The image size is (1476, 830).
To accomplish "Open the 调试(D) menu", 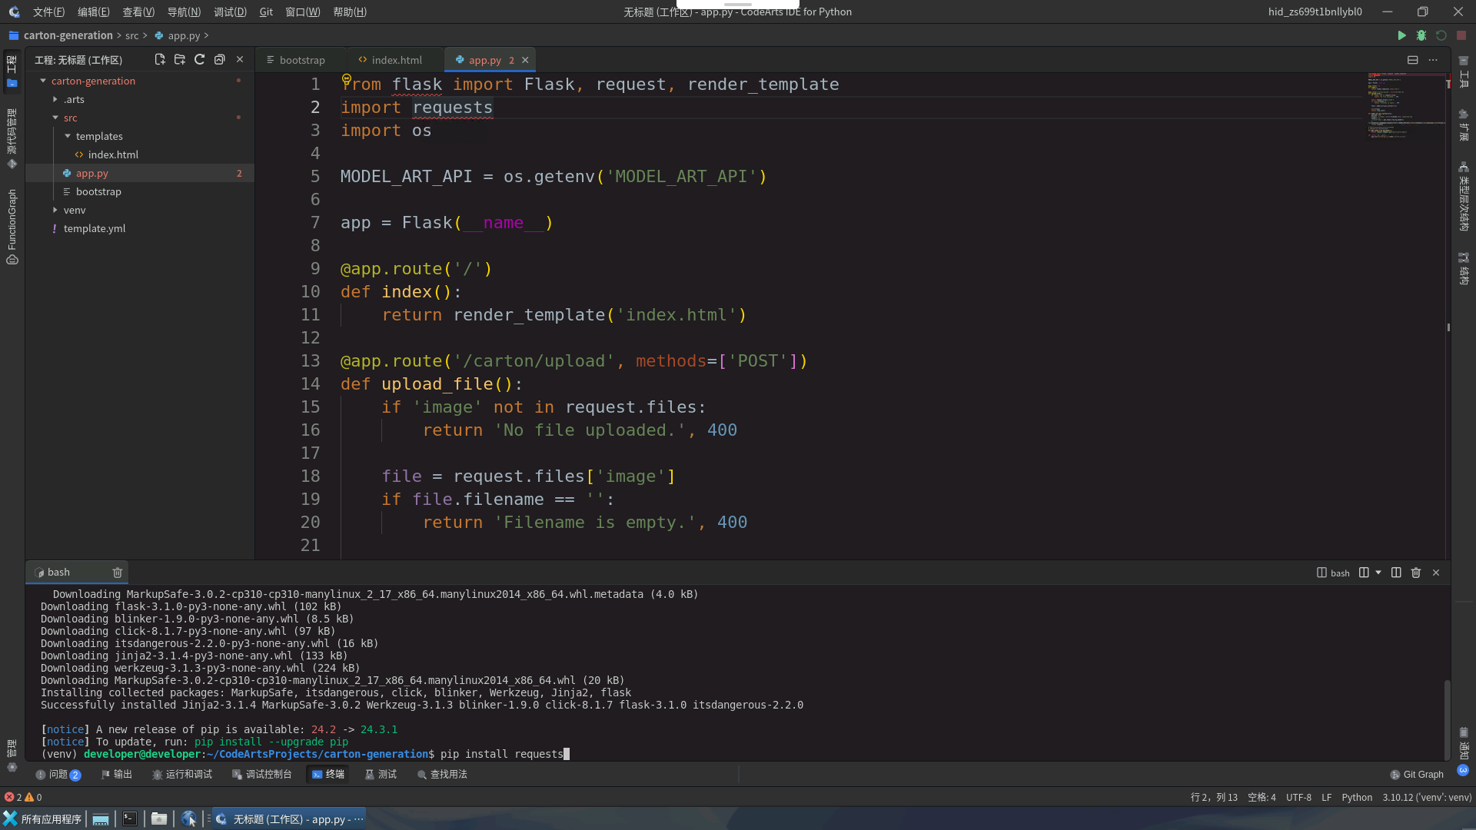I will (x=230, y=12).
